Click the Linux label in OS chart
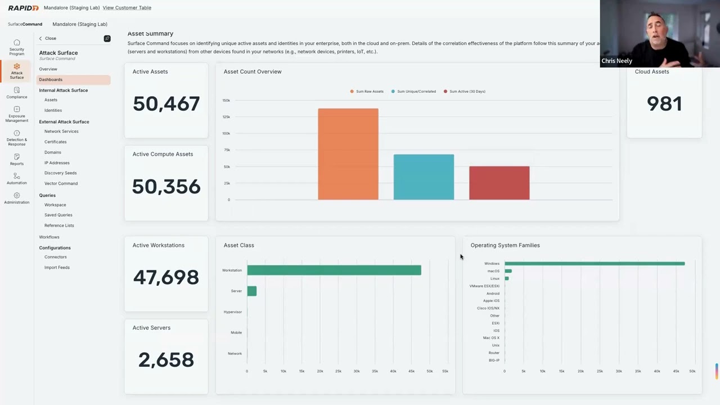Viewport: 720px width, 405px height. 494,278
